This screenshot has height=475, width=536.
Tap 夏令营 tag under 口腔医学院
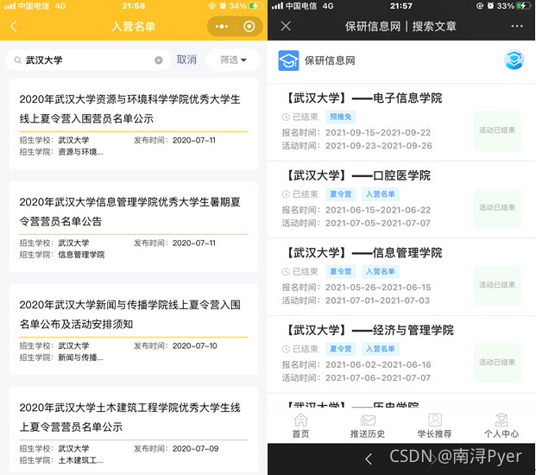point(340,194)
